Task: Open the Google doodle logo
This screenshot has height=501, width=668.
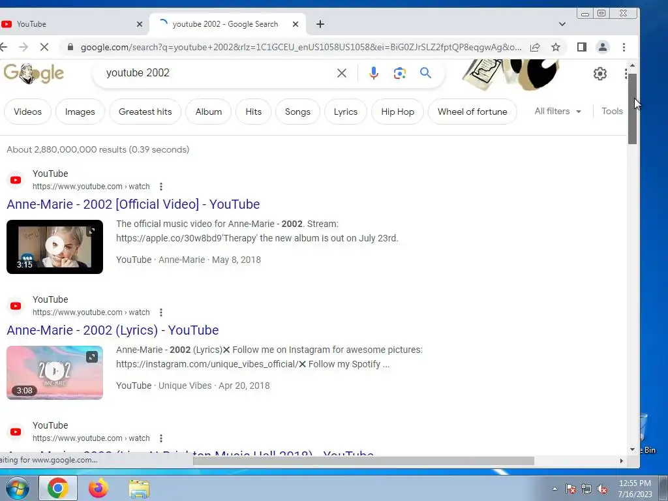Action: (x=34, y=74)
